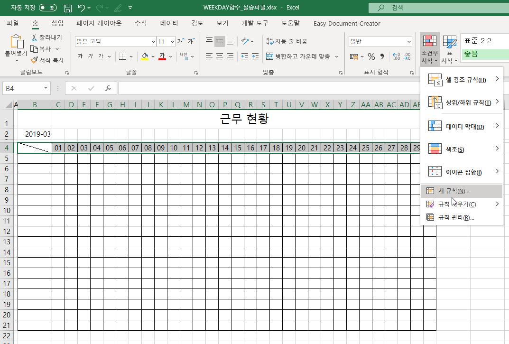Click align left icon
Viewport: 509px width, 344px height.
(x=209, y=56)
